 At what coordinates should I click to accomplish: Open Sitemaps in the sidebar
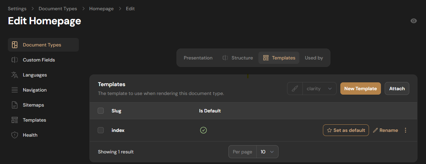point(43,105)
